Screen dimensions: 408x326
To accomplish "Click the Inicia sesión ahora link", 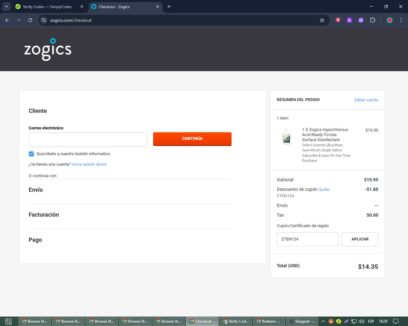I will [89, 164].
